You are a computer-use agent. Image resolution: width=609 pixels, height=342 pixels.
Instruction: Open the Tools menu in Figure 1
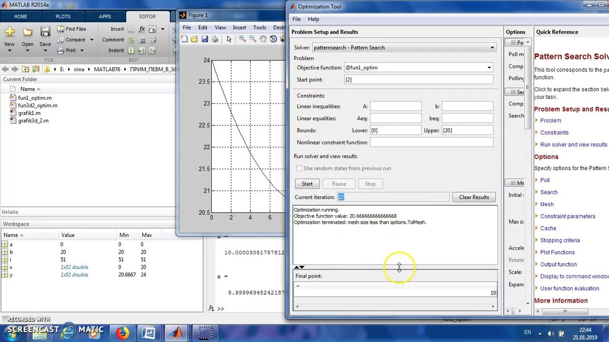(x=260, y=28)
